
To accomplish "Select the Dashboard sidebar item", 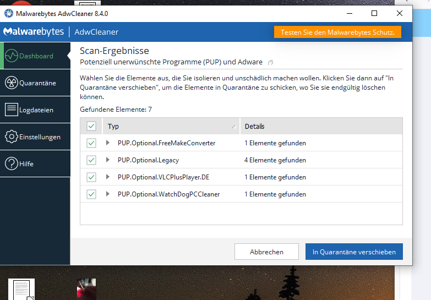I will [x=35, y=56].
